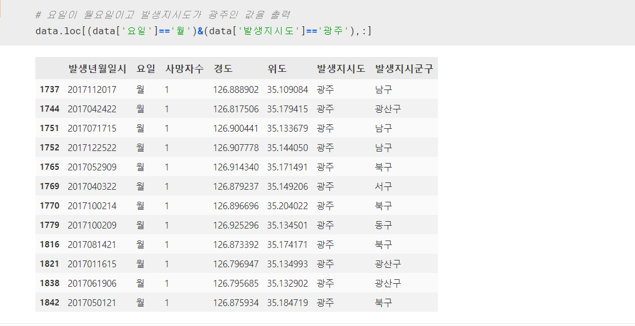
Task: Select the 경도 column header
Action: (x=223, y=68)
